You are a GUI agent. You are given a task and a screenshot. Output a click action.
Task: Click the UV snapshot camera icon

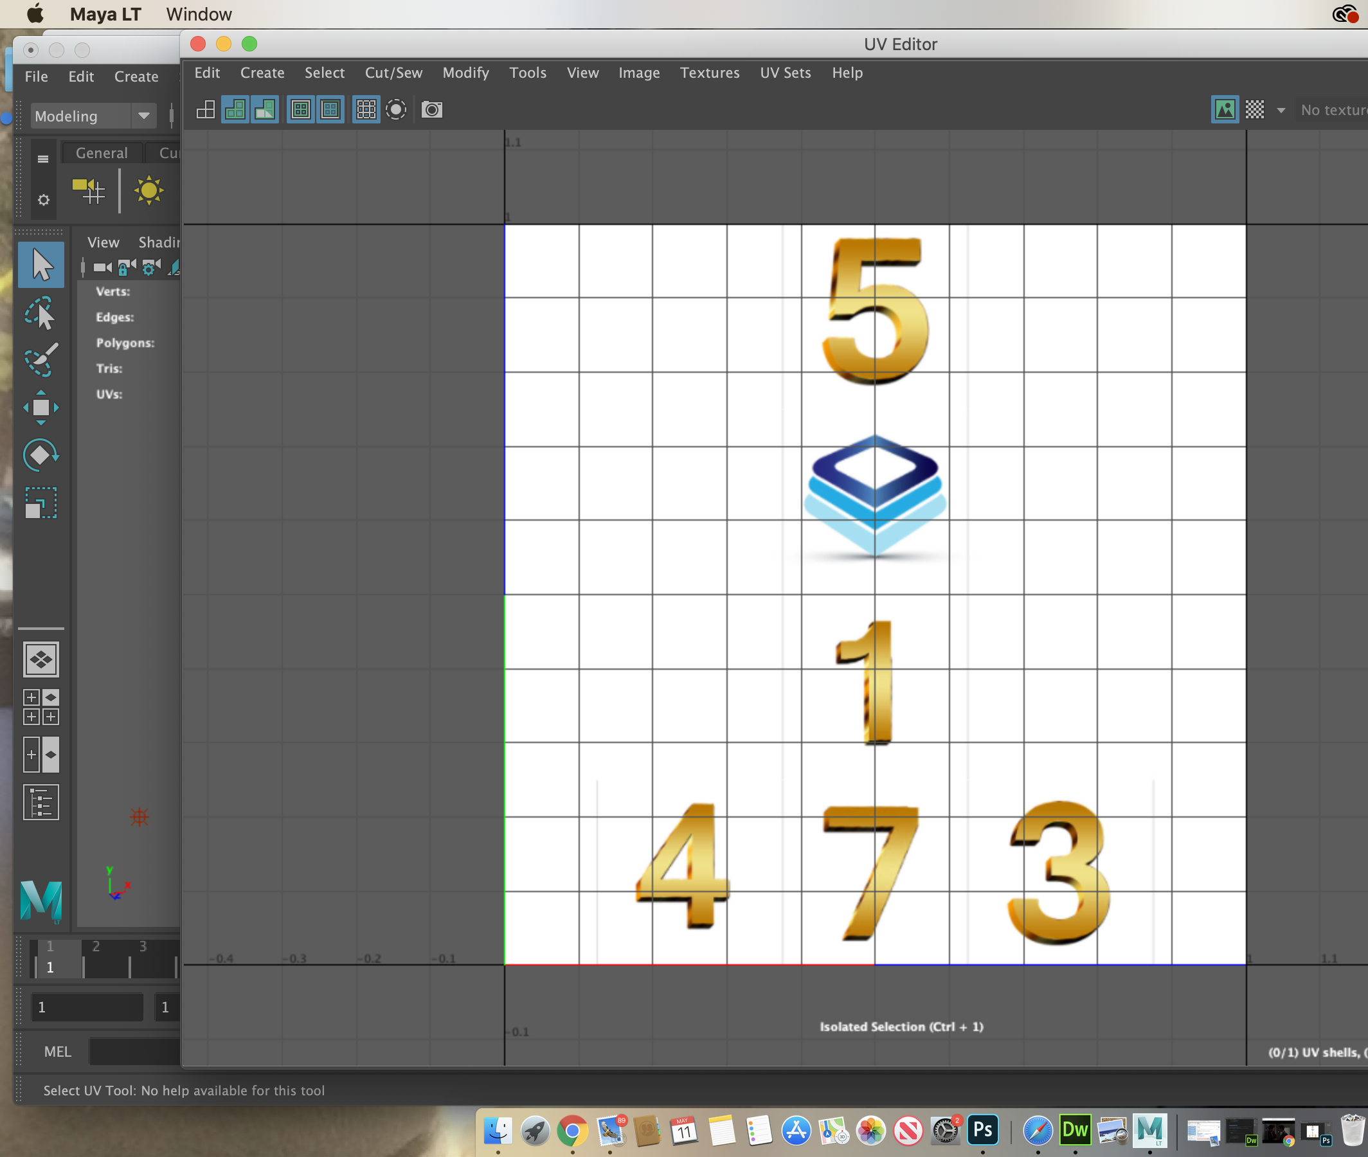pyautogui.click(x=431, y=109)
